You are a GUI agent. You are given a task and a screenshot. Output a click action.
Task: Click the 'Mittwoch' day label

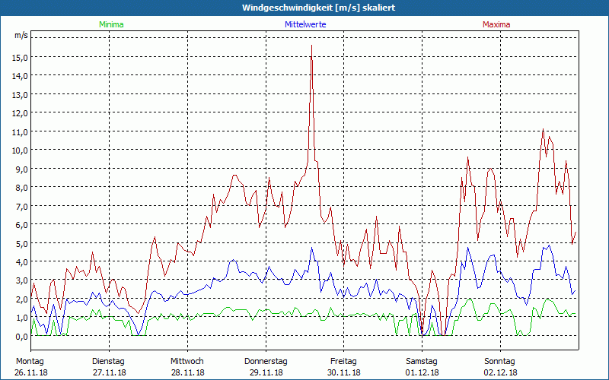click(x=187, y=362)
